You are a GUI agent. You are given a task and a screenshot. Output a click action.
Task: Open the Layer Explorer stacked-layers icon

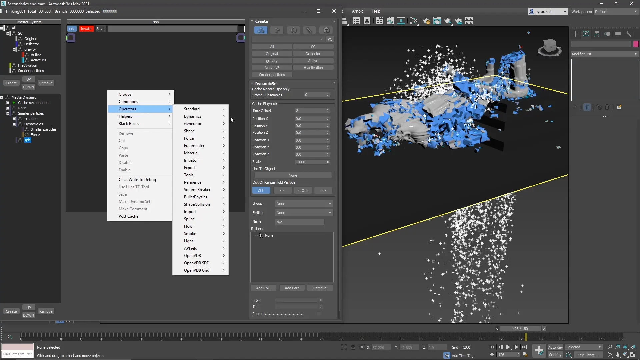pyautogui.click(x=367, y=21)
